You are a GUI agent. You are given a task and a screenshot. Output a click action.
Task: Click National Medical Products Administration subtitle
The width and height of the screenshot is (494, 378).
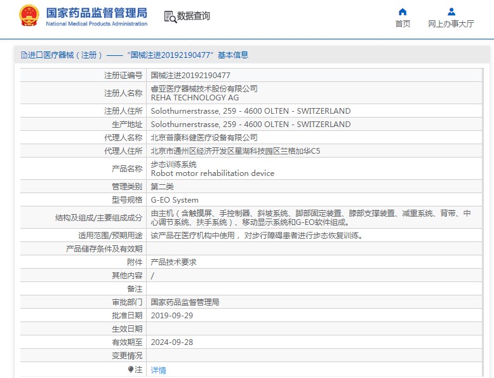click(x=97, y=24)
